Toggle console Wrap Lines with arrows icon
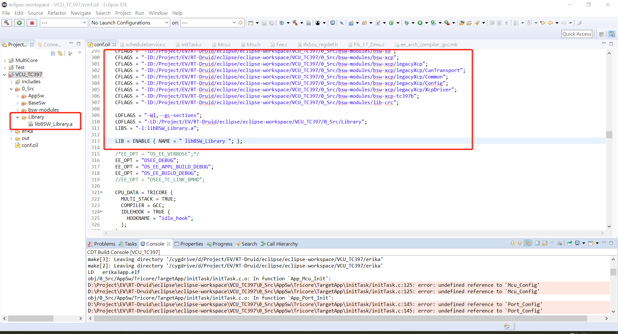This screenshot has height=334, width=618. (x=527, y=243)
